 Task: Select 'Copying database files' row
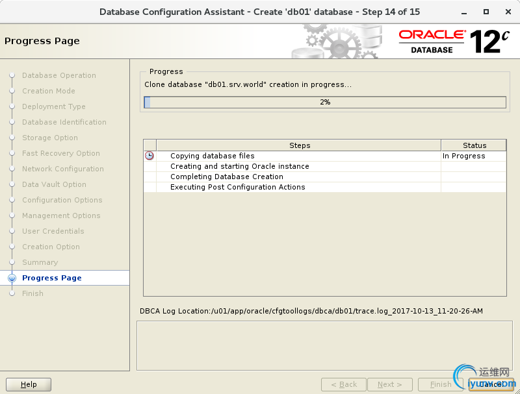coord(325,156)
